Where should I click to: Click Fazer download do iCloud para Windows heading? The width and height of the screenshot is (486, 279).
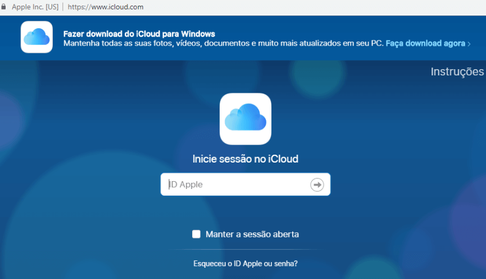pos(139,34)
